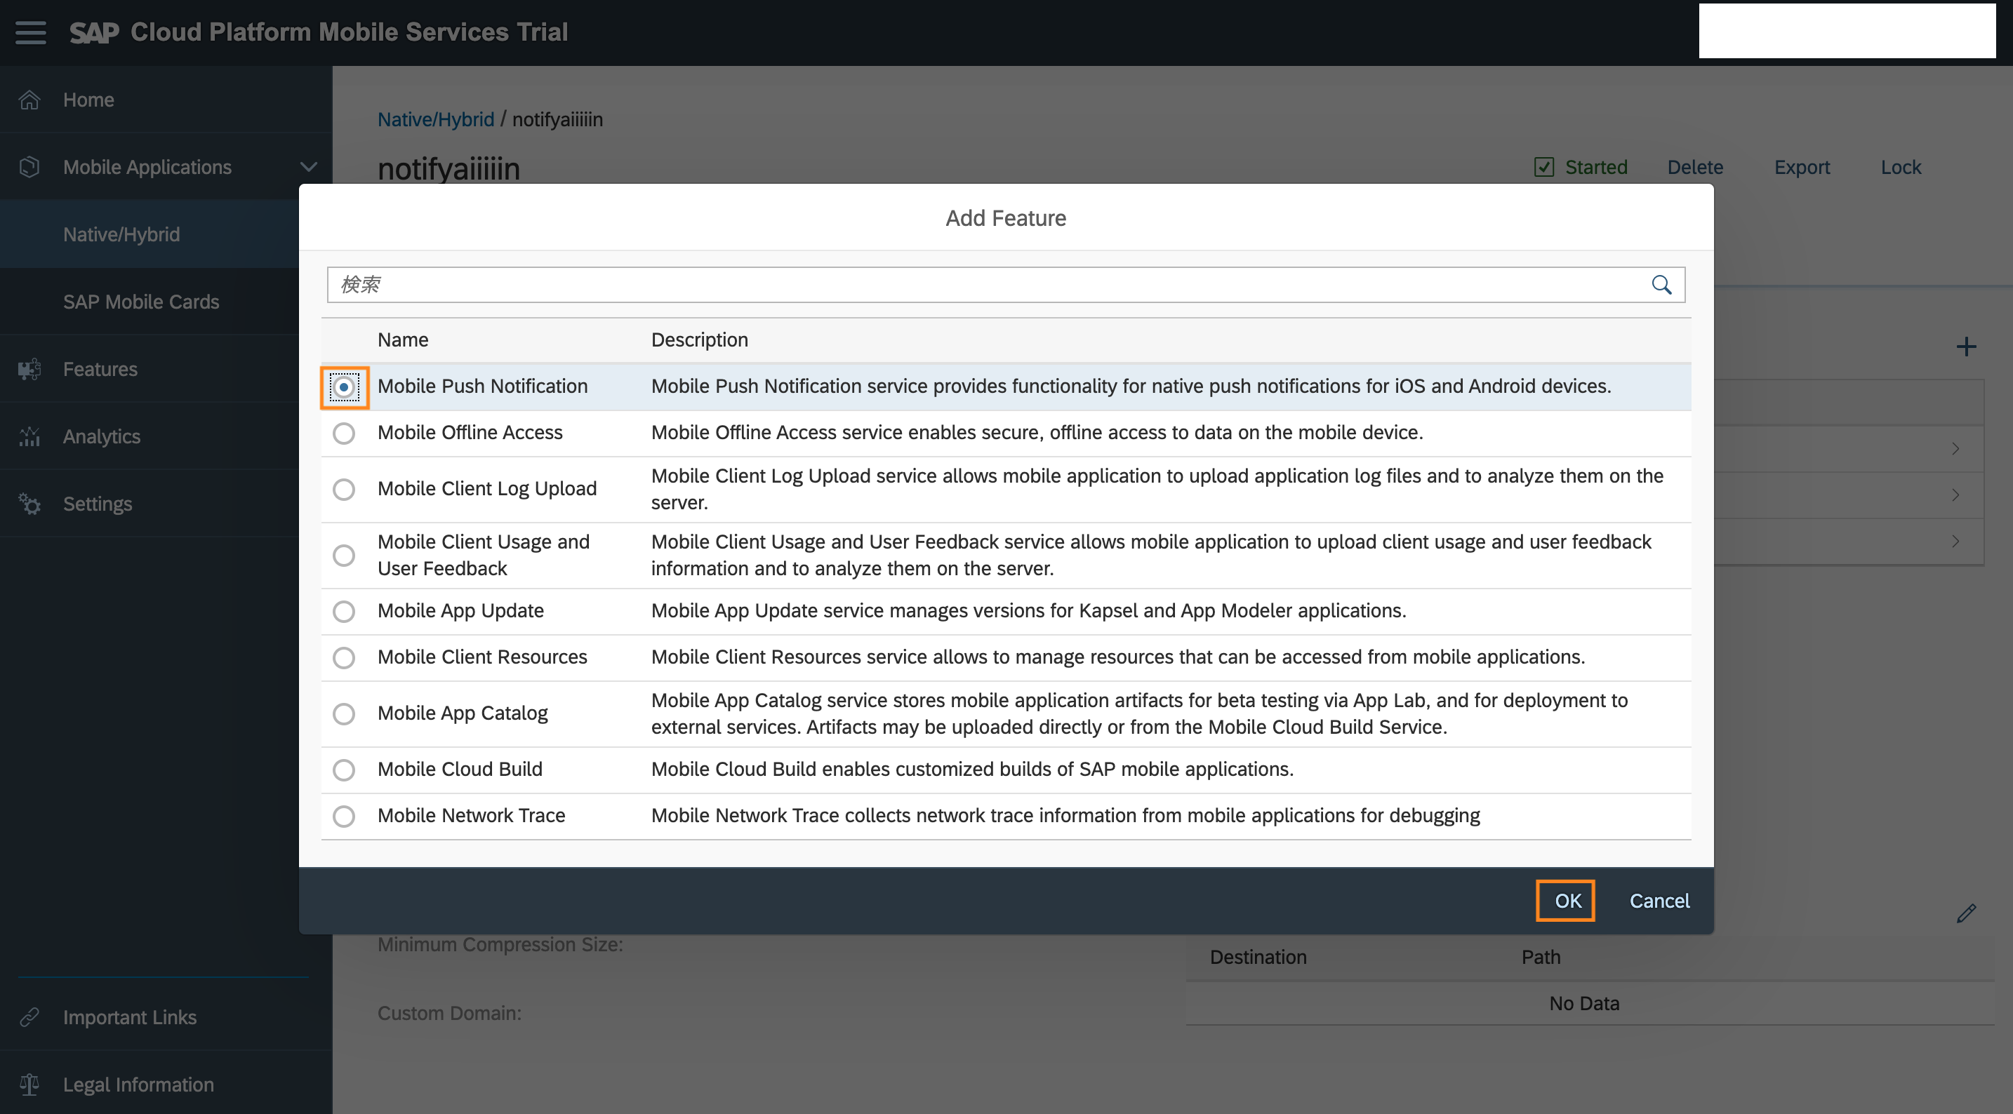Select Mobile Push Notification radio button
Screen dimensions: 2013x1114
[344, 387]
